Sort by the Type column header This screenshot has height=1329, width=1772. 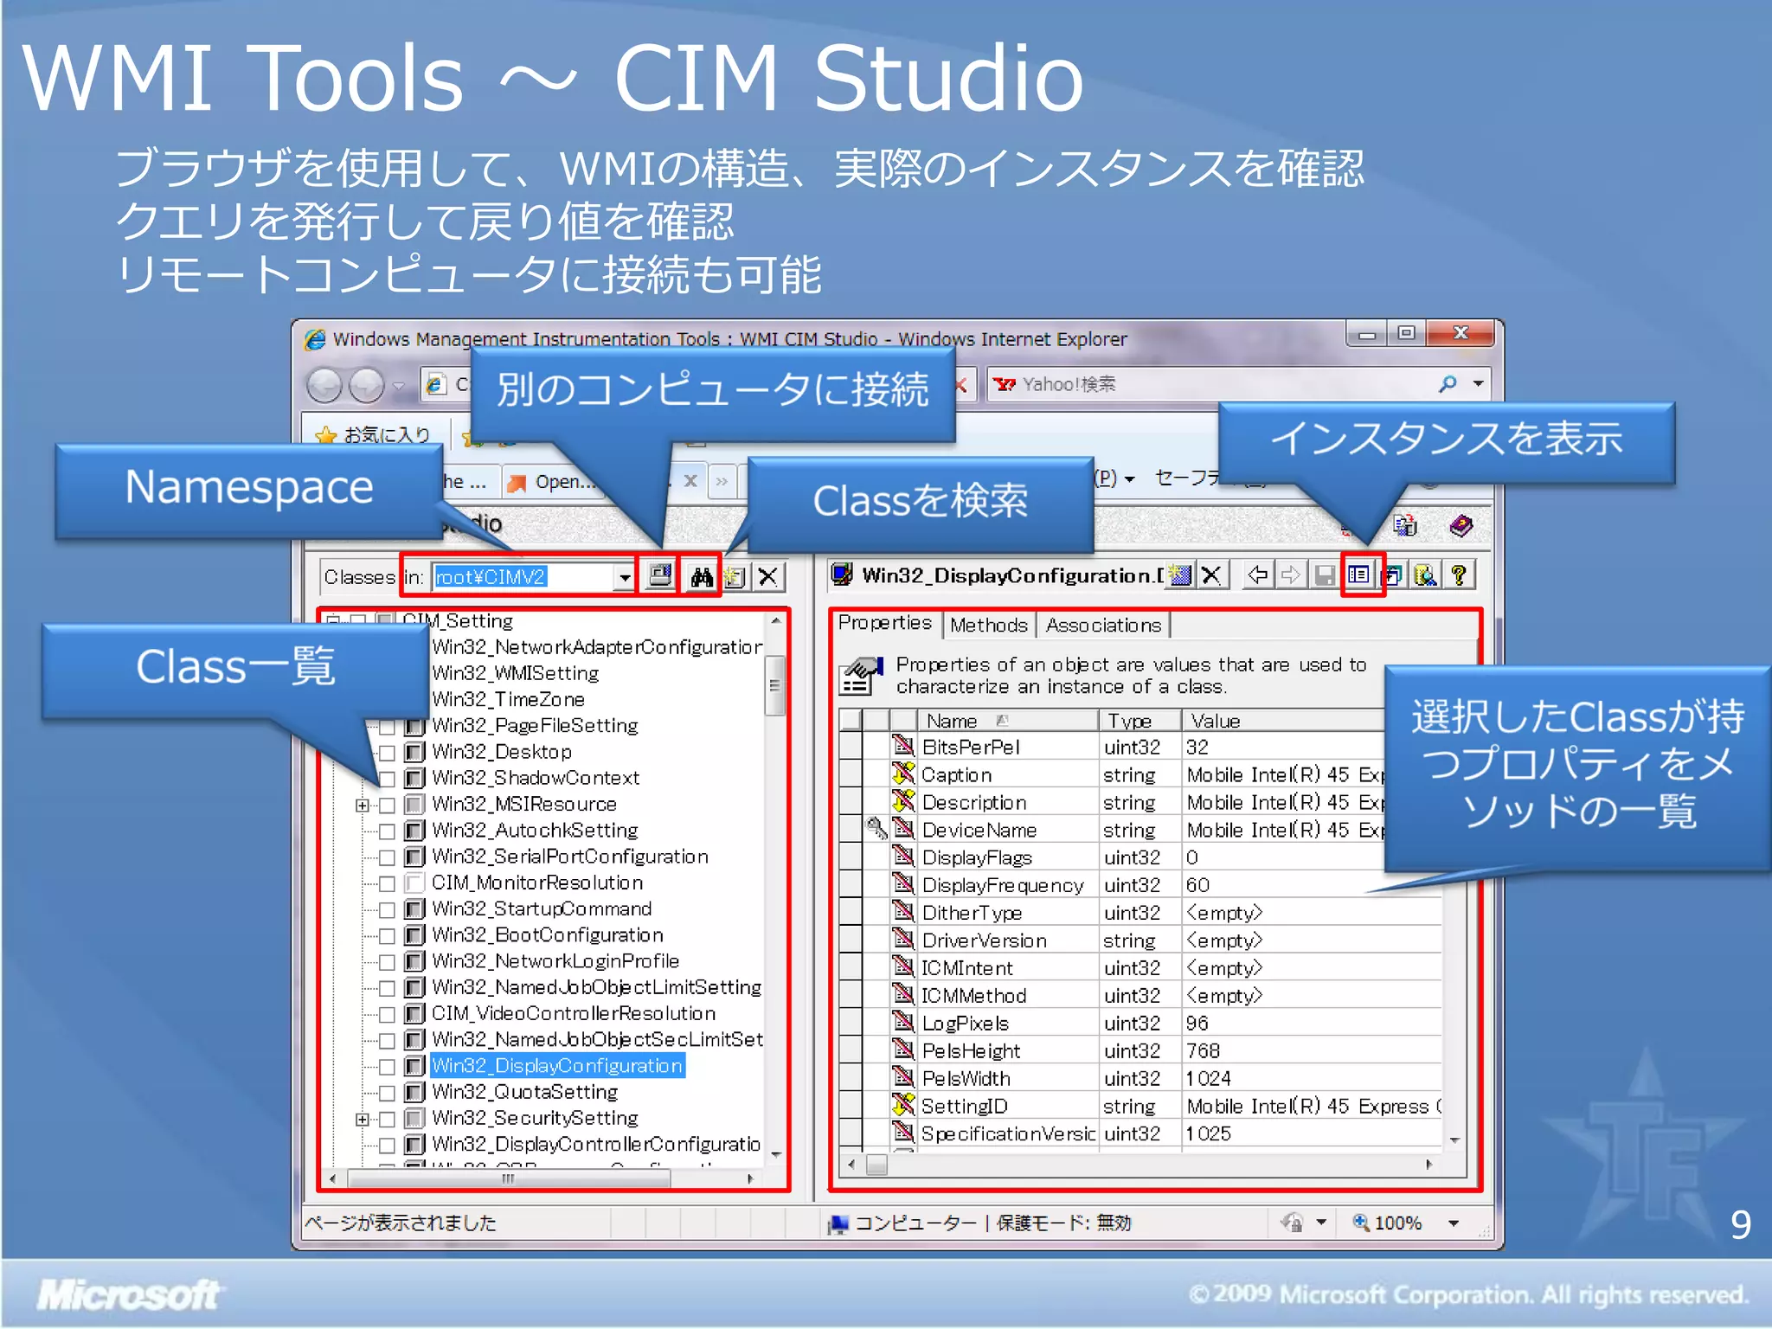pos(1140,721)
